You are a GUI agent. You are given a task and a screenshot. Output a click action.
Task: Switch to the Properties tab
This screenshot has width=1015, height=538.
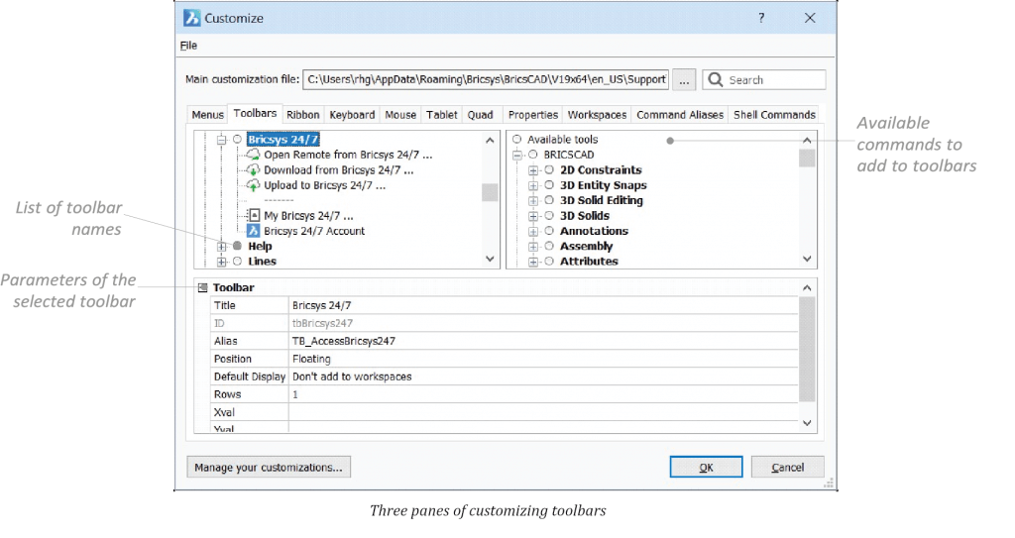tap(532, 115)
